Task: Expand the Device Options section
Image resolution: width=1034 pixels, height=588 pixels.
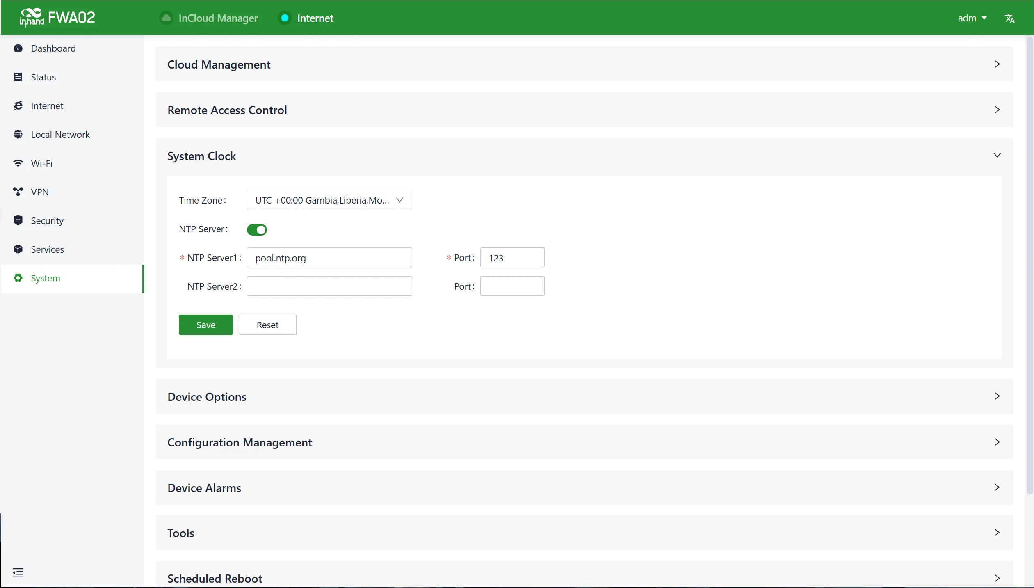Action: pos(584,396)
